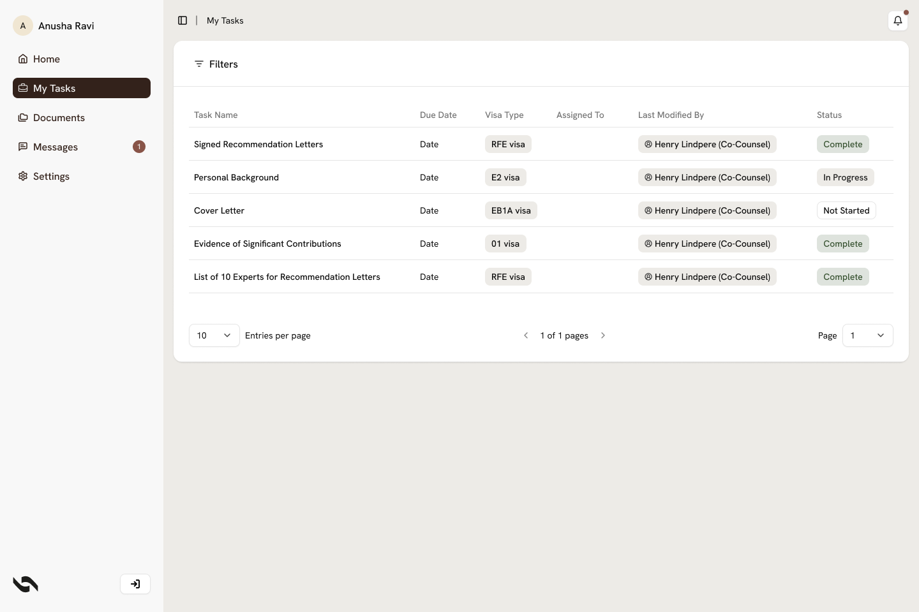This screenshot has width=919, height=612.
Task: Open Evidence of Significant Contributions task
Action: pyautogui.click(x=267, y=244)
